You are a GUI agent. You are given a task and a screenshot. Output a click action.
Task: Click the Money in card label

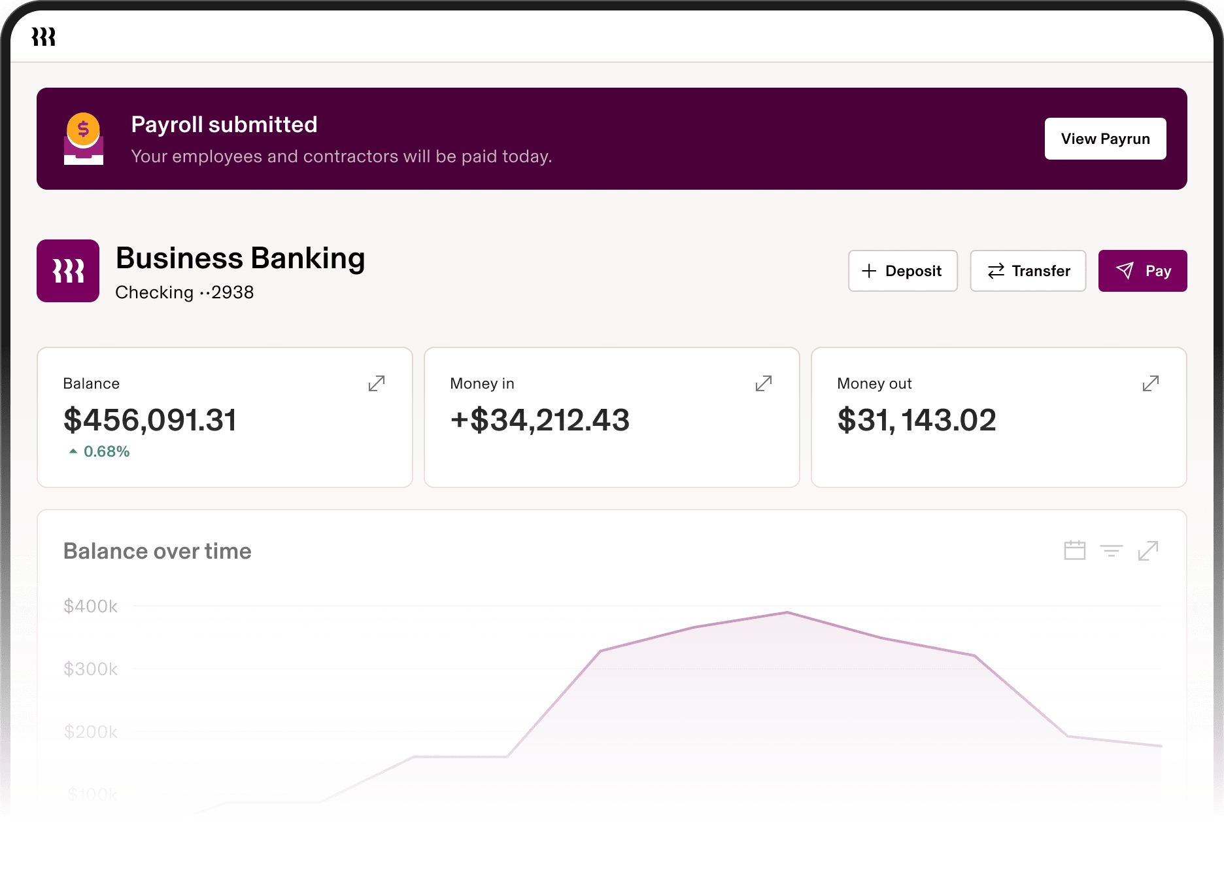point(483,383)
